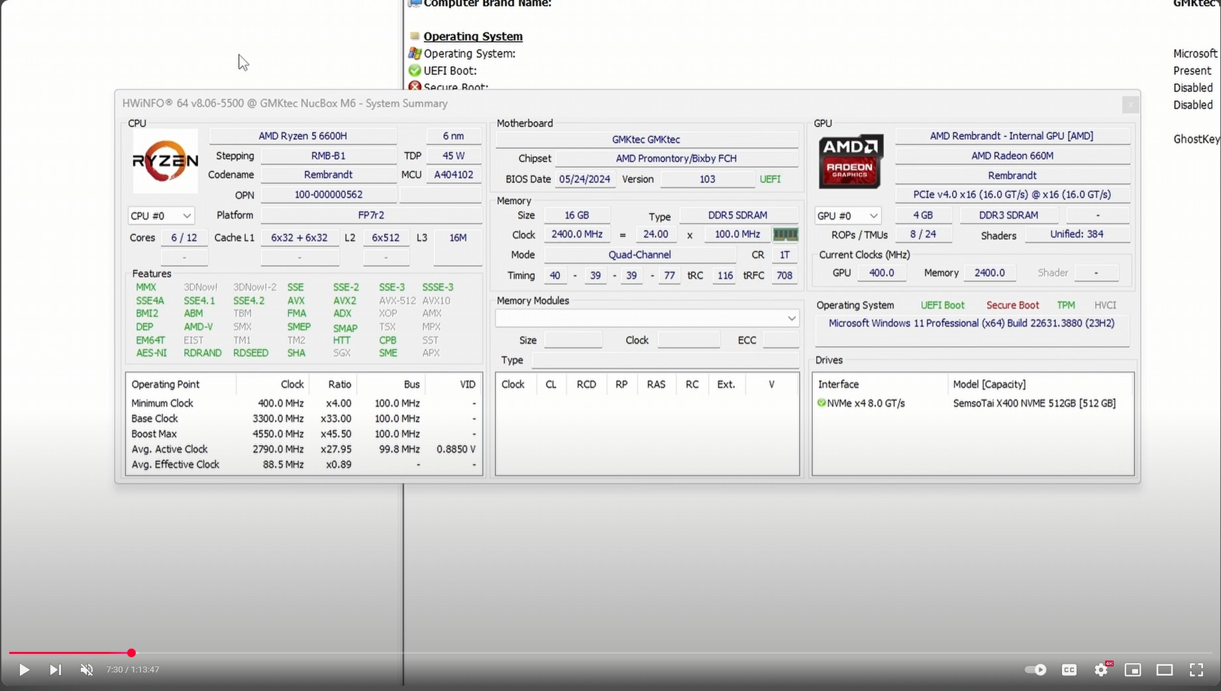This screenshot has width=1221, height=691.
Task: Click the TPM status label
Action: tap(1065, 305)
